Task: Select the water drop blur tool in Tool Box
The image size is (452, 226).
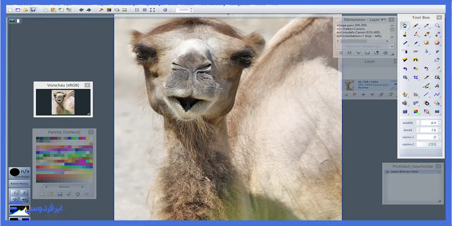Action: pyautogui.click(x=426, y=51)
